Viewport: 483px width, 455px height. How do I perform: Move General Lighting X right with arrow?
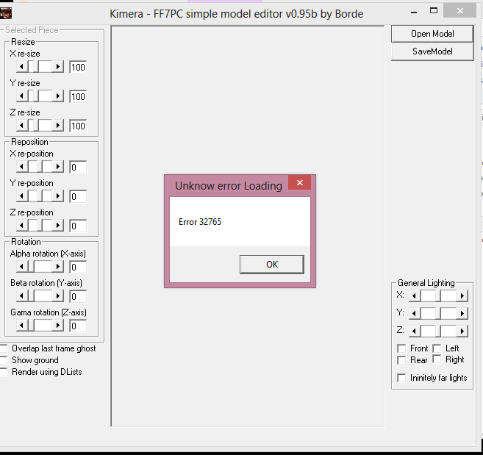462,295
